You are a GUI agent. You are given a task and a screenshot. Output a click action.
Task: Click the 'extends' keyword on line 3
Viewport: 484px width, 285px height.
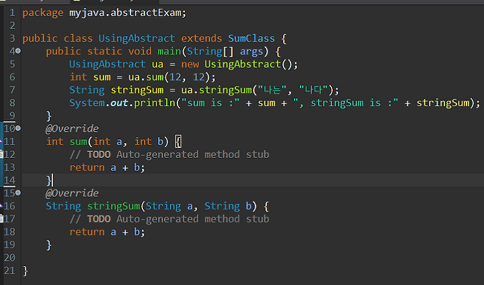point(201,38)
